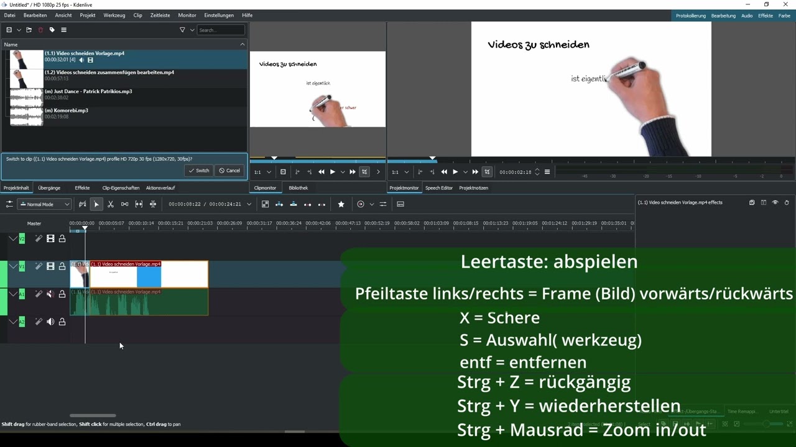Lock track V1 padlock
This screenshot has height=447, width=796.
tap(62, 266)
